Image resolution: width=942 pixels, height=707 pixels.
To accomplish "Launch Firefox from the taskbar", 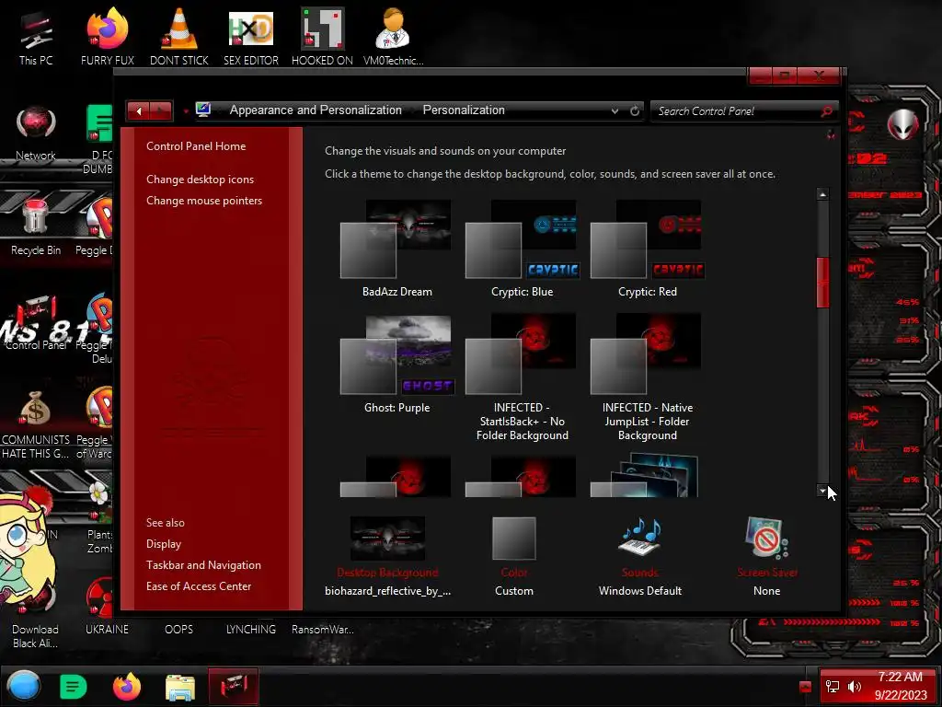I will 127,687.
